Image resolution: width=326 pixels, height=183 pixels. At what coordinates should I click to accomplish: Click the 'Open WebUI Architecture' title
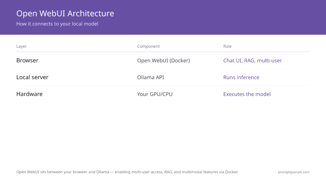(x=65, y=13)
